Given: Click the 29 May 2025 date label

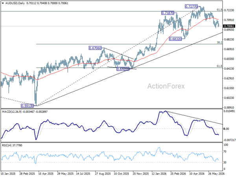Looking at the screenshot, I should pos(65,174).
